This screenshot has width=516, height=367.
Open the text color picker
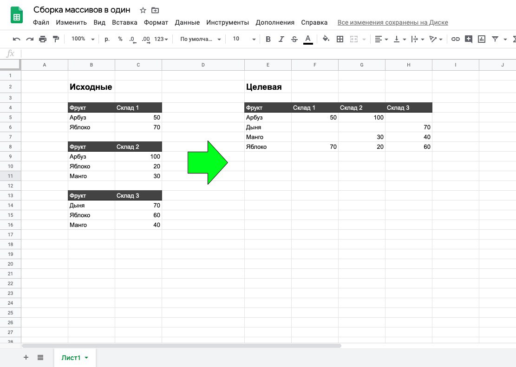point(307,39)
